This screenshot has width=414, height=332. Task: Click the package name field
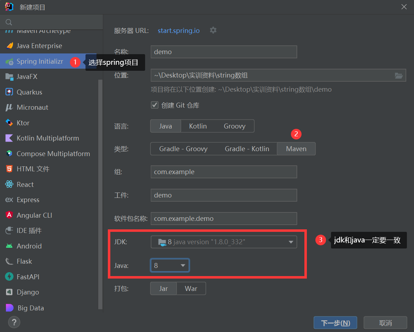click(x=224, y=218)
